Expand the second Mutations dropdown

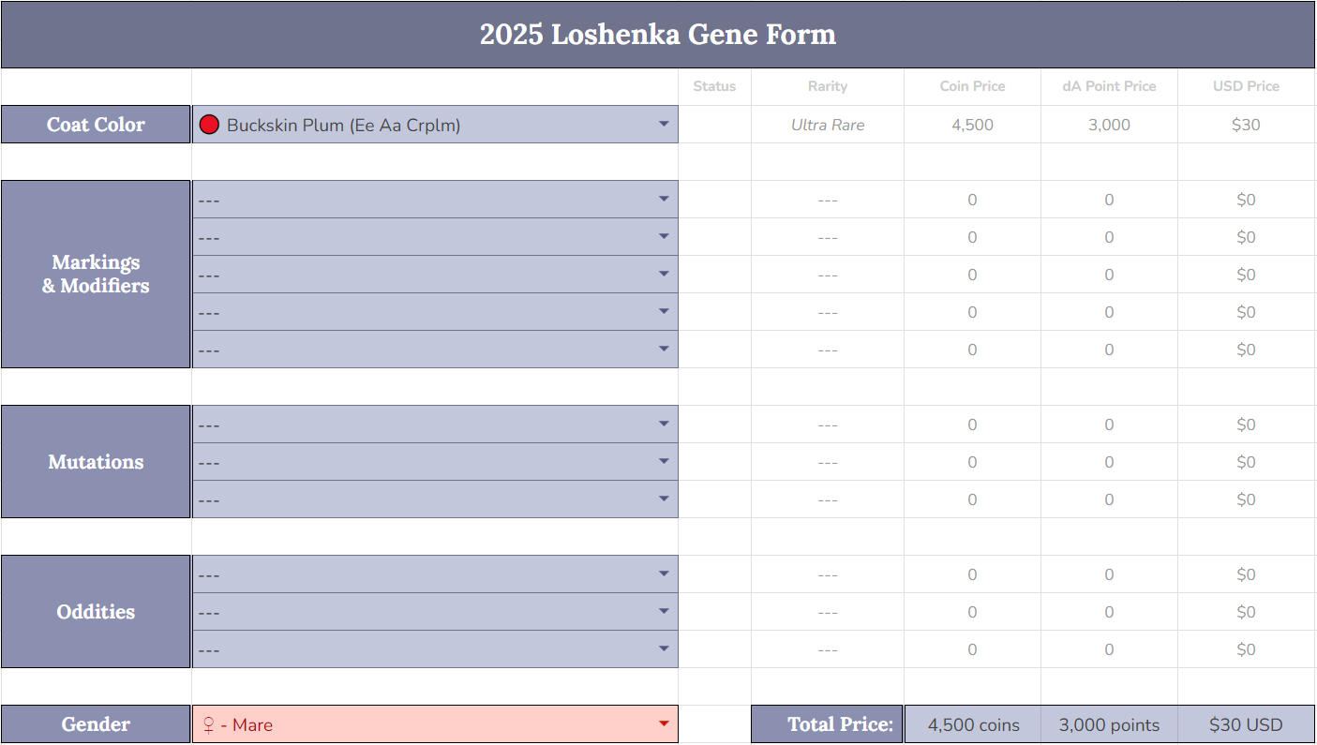point(664,461)
